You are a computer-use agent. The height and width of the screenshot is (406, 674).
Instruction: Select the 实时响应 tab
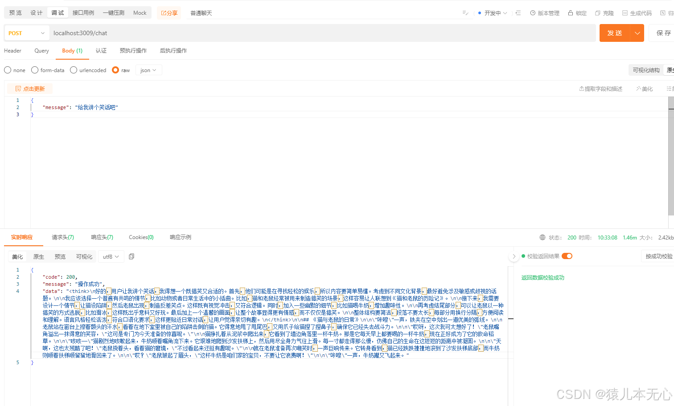[x=22, y=237]
